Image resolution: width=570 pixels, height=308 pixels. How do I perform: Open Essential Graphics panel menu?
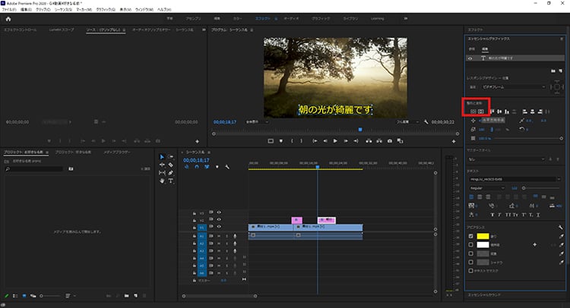coord(562,39)
